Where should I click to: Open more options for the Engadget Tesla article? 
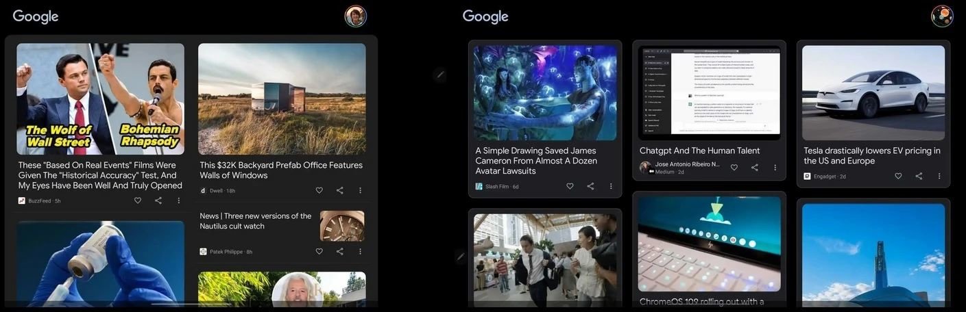click(x=939, y=176)
